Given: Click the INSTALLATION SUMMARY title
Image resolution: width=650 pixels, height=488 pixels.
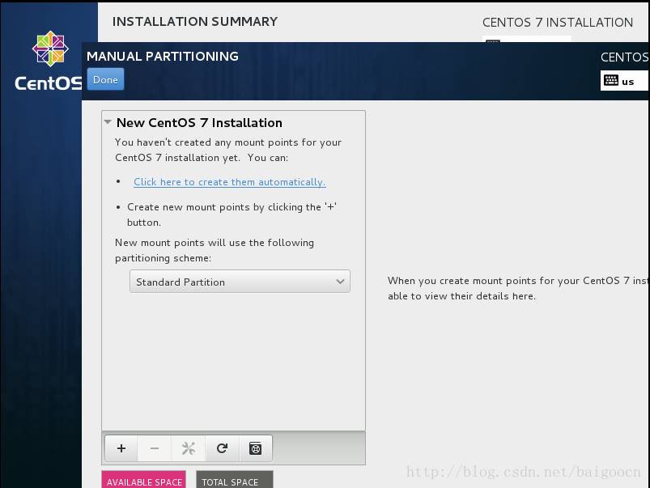Looking at the screenshot, I should click(x=195, y=22).
